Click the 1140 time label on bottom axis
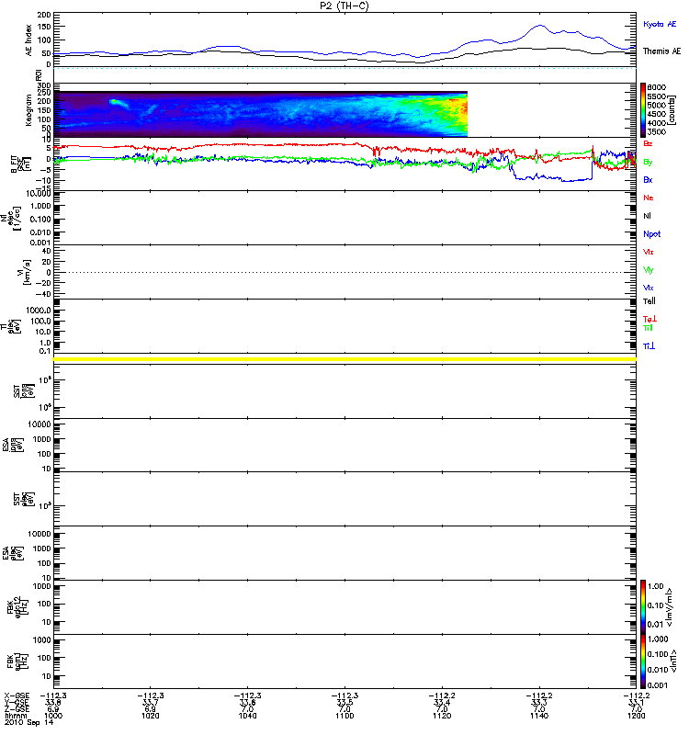The width and height of the screenshot is (689, 735). (539, 716)
